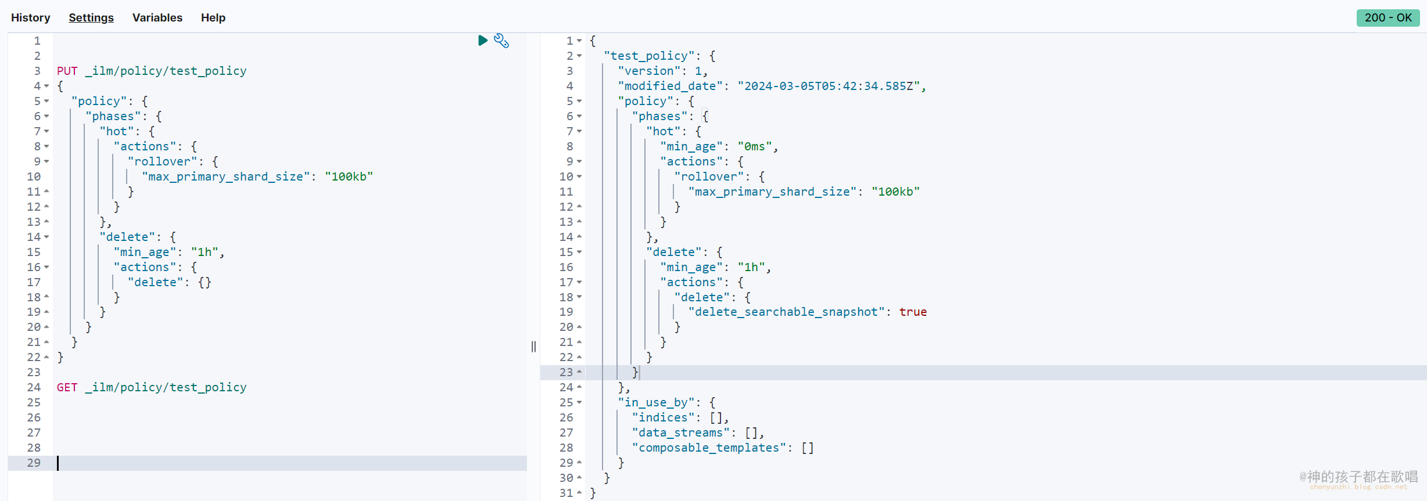Screen dimensions: 1427x501
Task: Collapse fold arrow at request line 4
Action: (46, 86)
